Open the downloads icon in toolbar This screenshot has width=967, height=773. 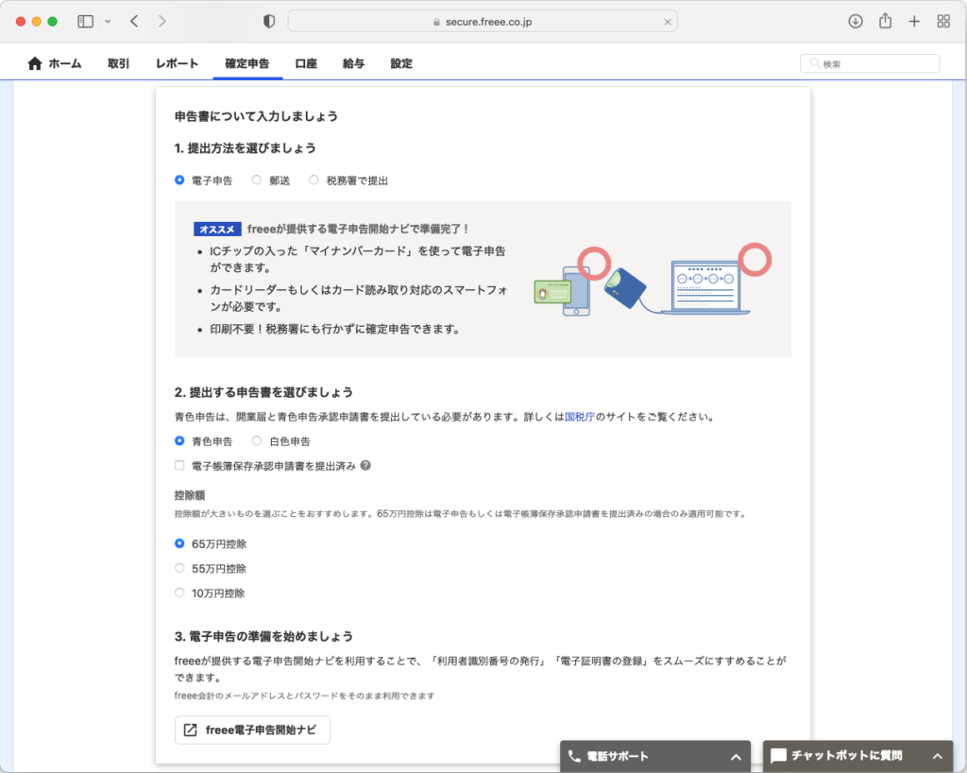(856, 22)
